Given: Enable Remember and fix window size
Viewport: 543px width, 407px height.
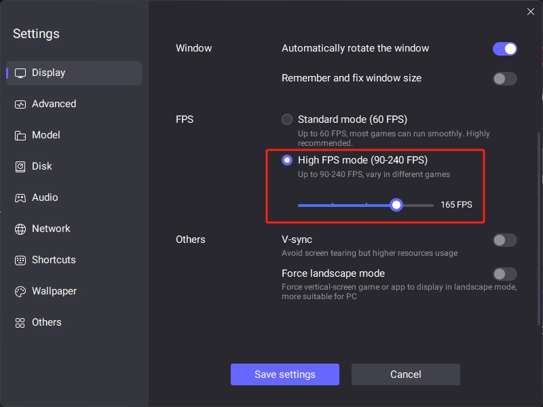Looking at the screenshot, I should pos(504,79).
